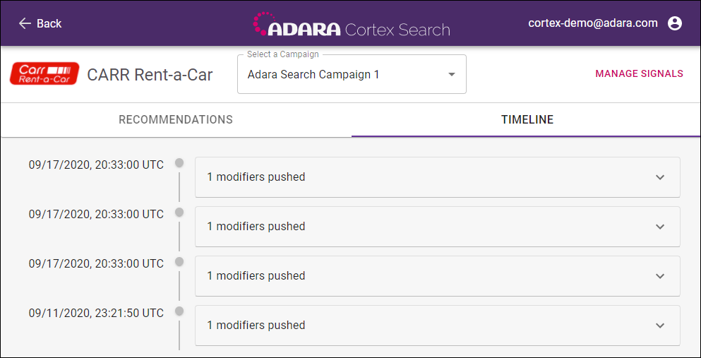Click the timestamp 09/11/2020, 23:21:50 UTC

tap(96, 314)
